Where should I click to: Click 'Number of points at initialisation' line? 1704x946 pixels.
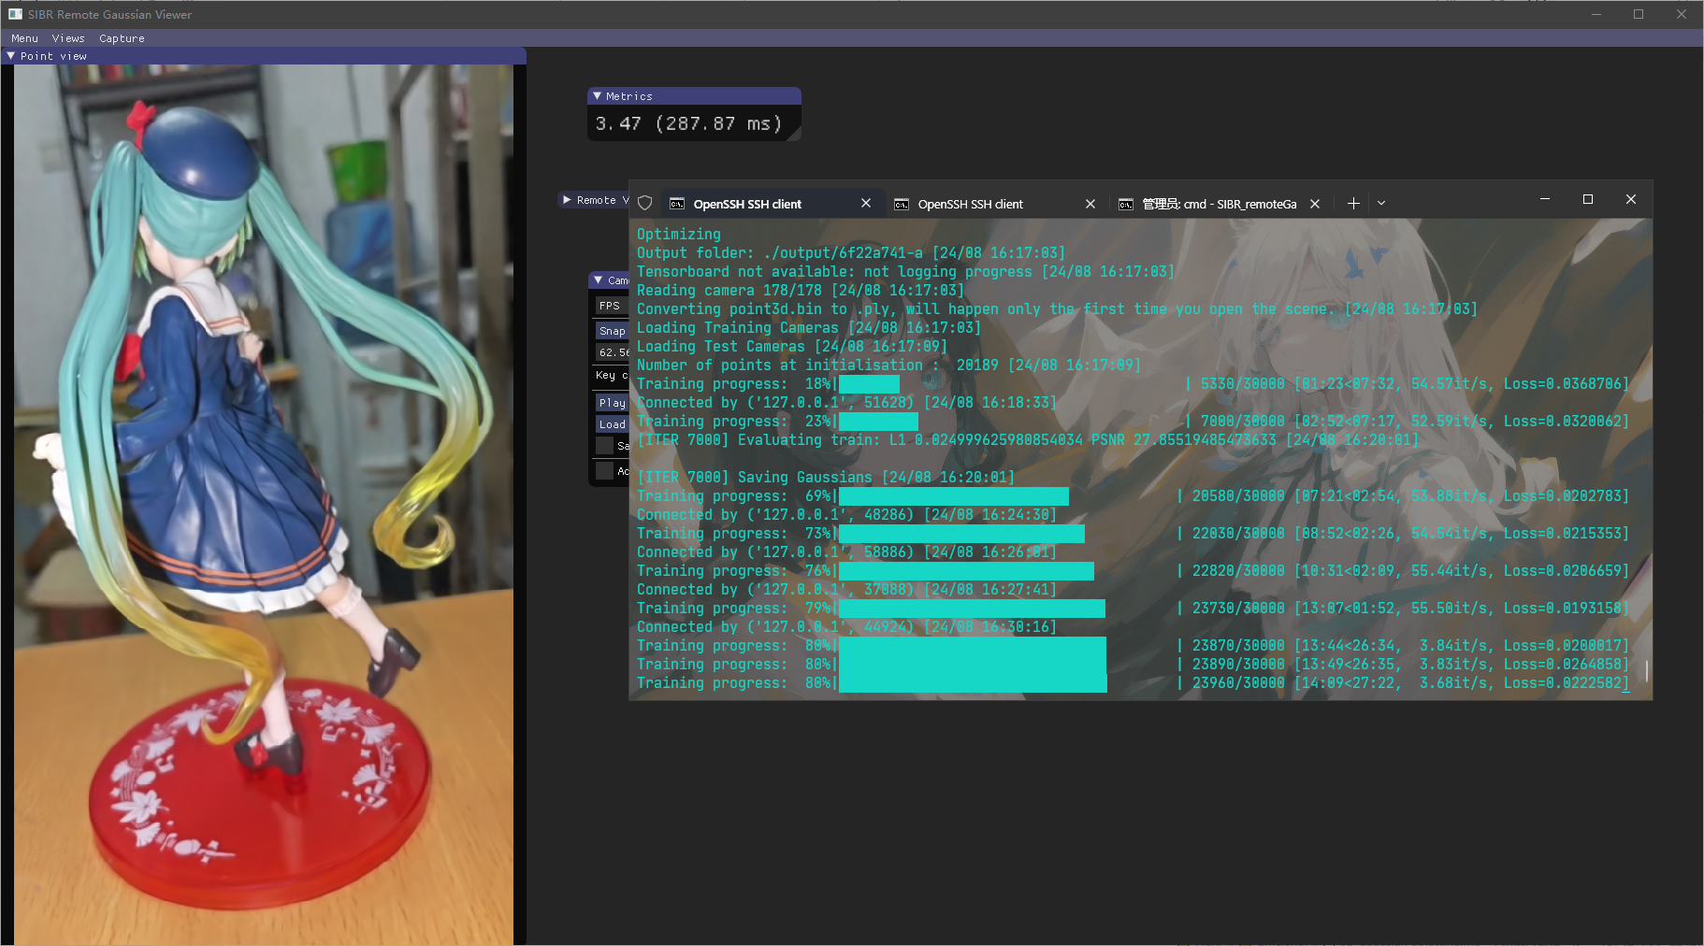click(x=888, y=365)
